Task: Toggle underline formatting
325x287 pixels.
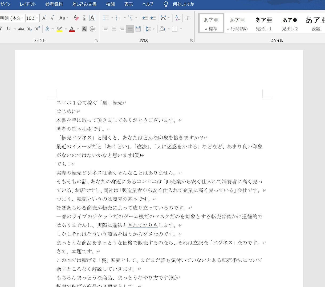Action: (9, 29)
